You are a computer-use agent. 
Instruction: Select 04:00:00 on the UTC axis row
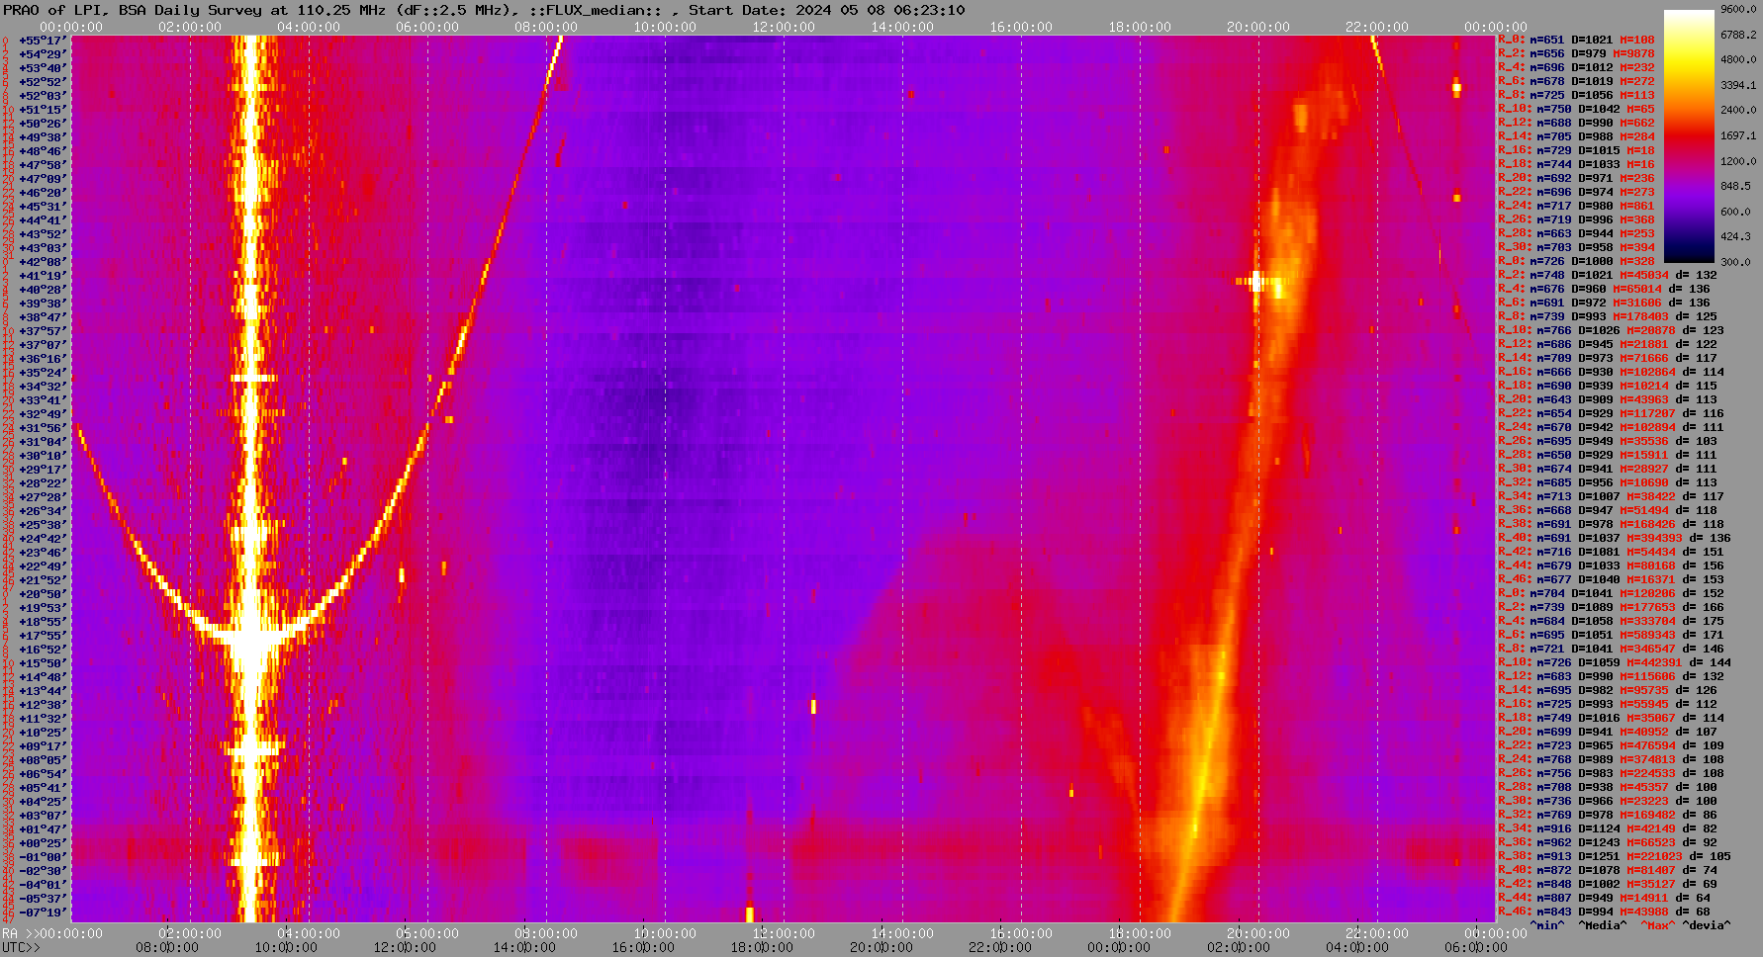pos(1357,947)
